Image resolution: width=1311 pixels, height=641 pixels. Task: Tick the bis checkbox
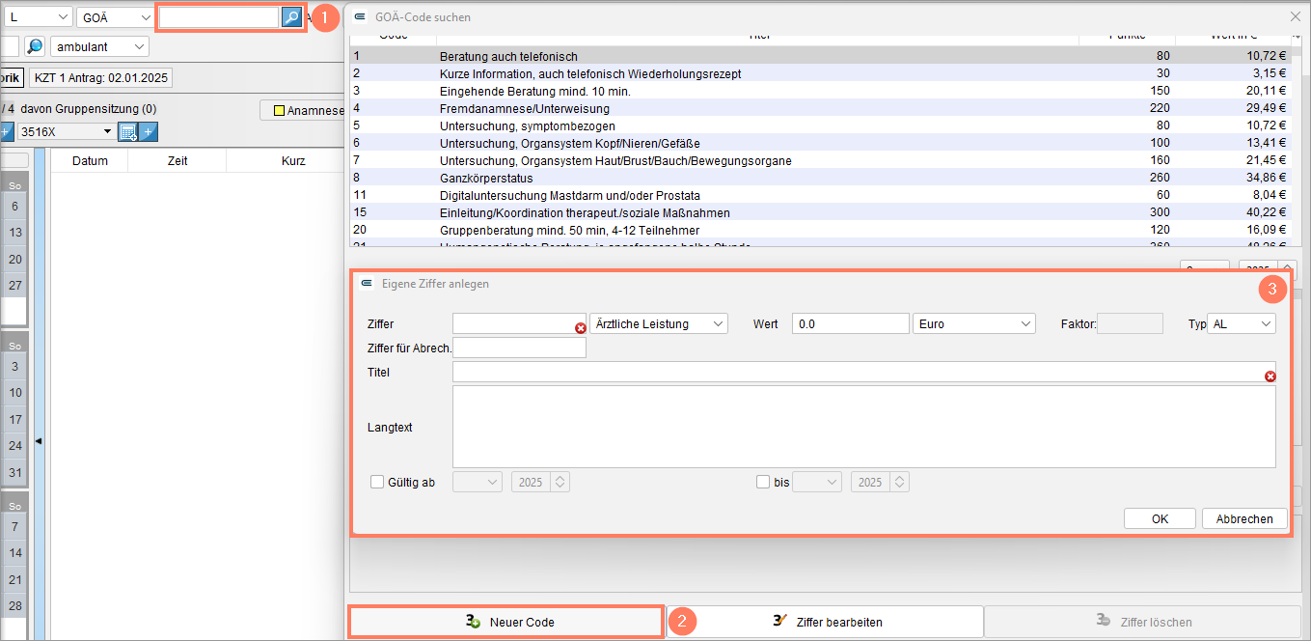pos(764,482)
